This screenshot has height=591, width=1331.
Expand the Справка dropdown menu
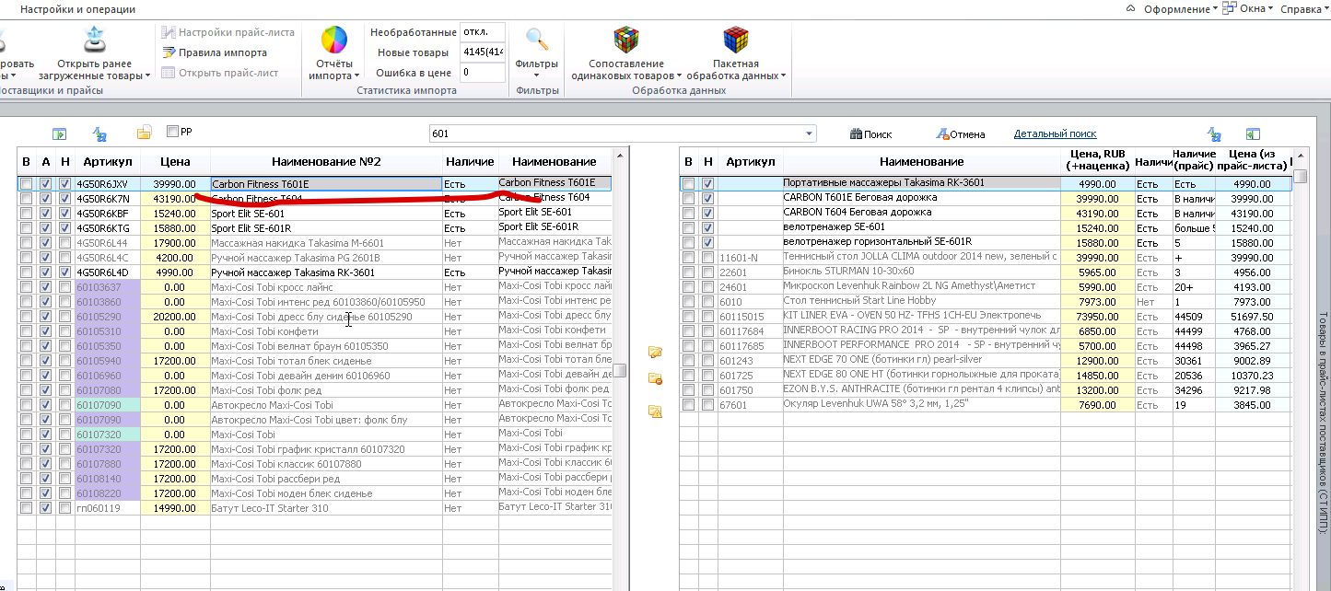coord(1305,9)
